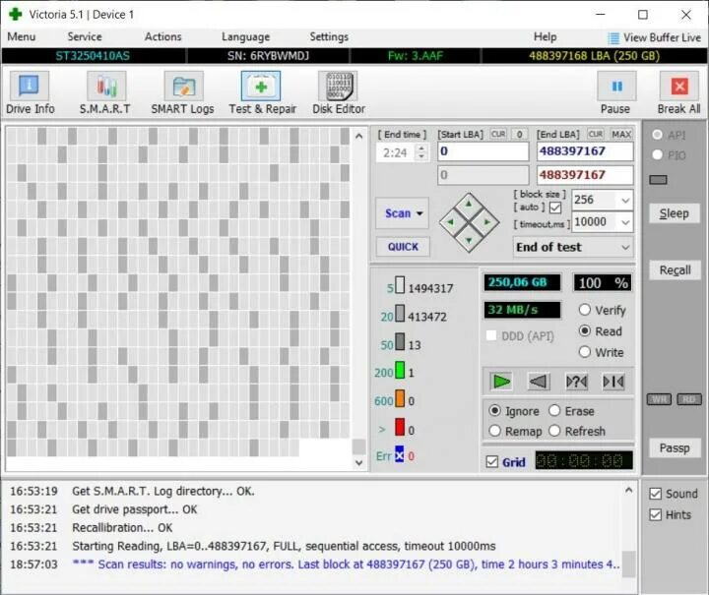Click the 0 button next to Start LBA

pyautogui.click(x=520, y=134)
